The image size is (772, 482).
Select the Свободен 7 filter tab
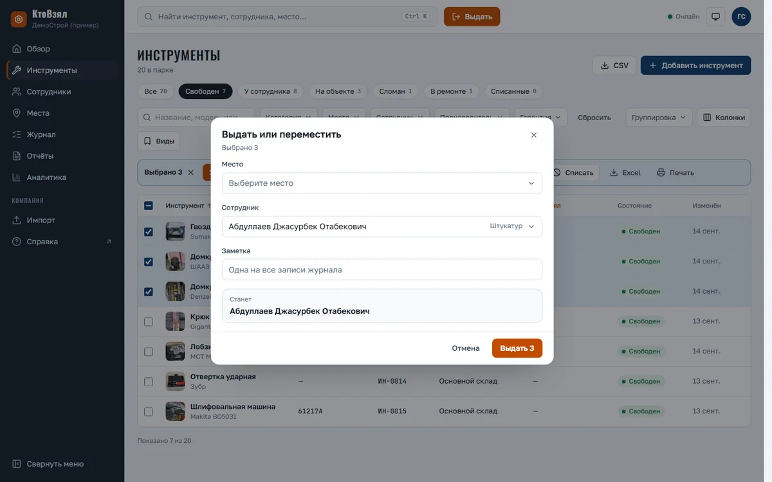coord(206,91)
